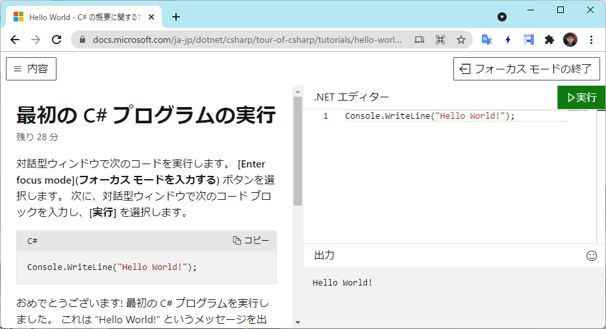Close the Hello World tab
The height and width of the screenshot is (329, 606).
click(151, 17)
